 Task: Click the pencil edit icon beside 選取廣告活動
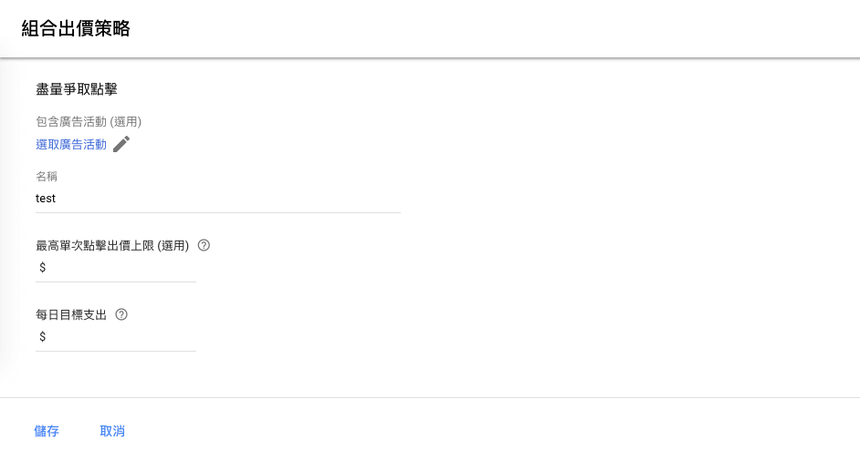(x=121, y=144)
